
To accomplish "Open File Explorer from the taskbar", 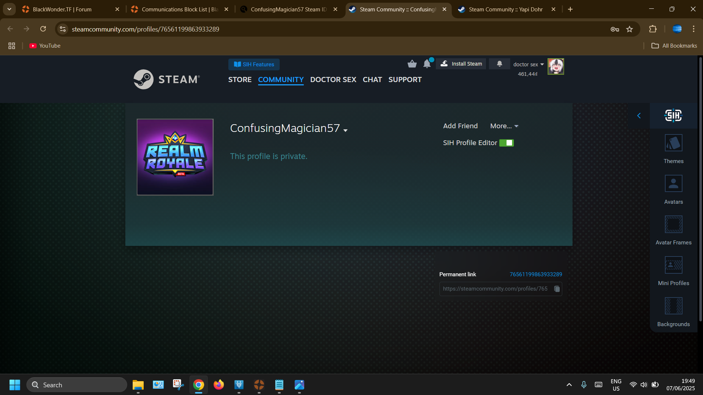I will tap(138, 385).
